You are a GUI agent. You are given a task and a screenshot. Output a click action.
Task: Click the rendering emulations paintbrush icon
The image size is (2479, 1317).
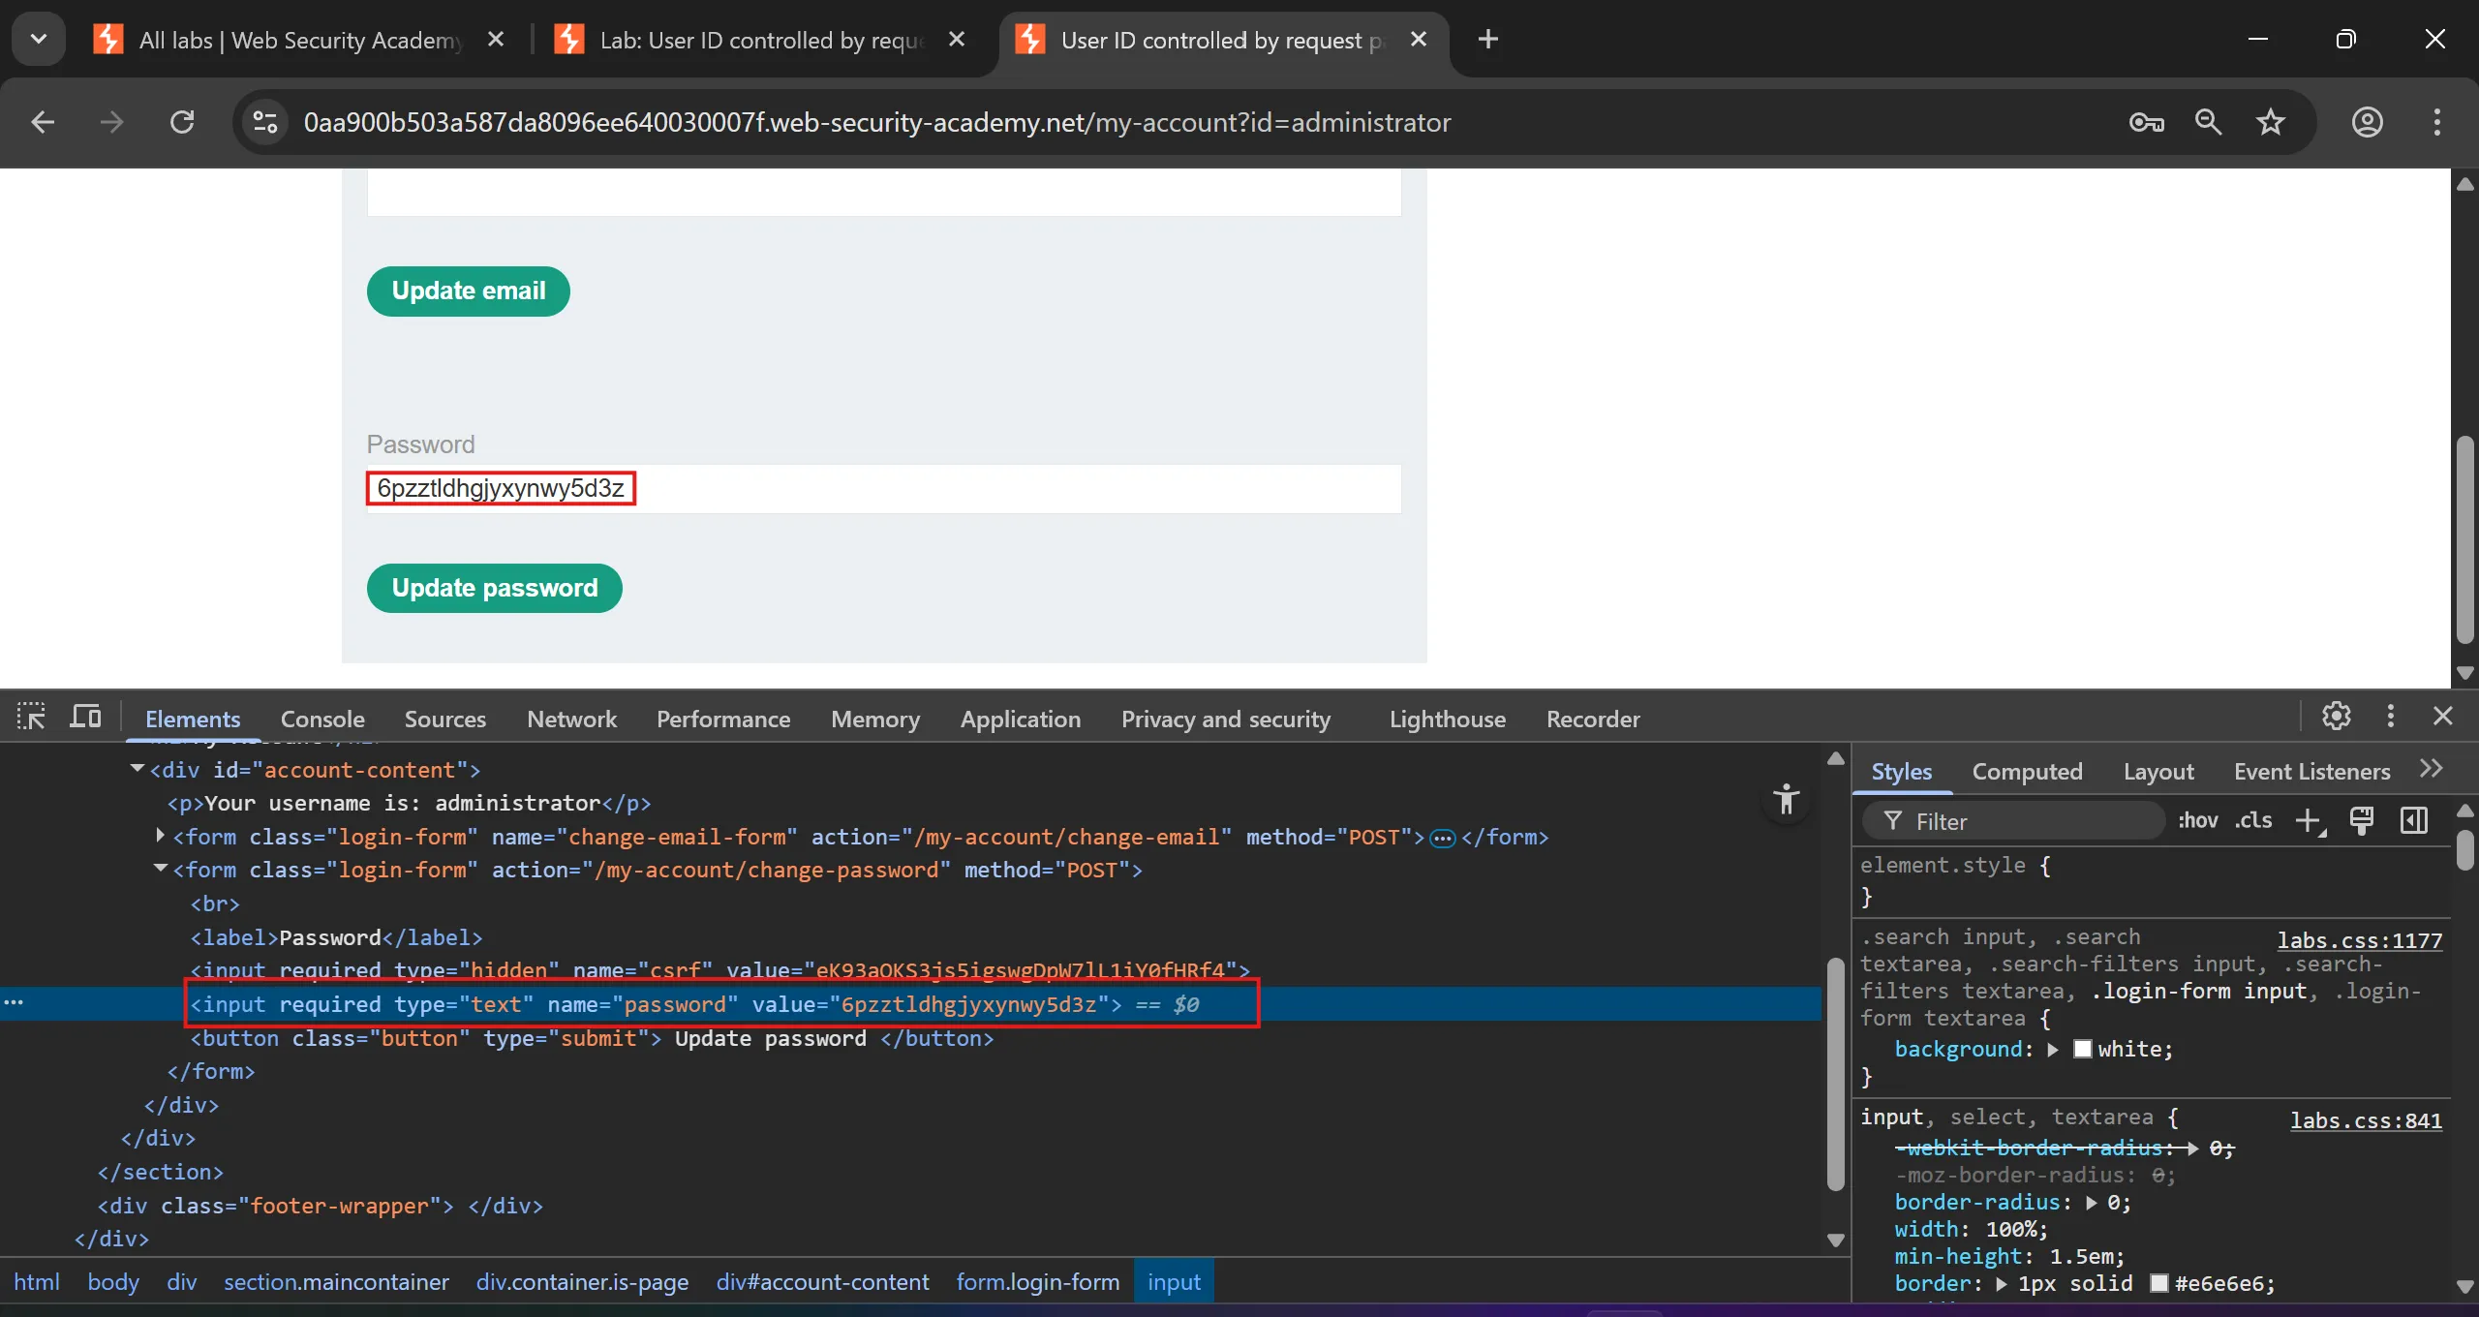click(x=2362, y=821)
